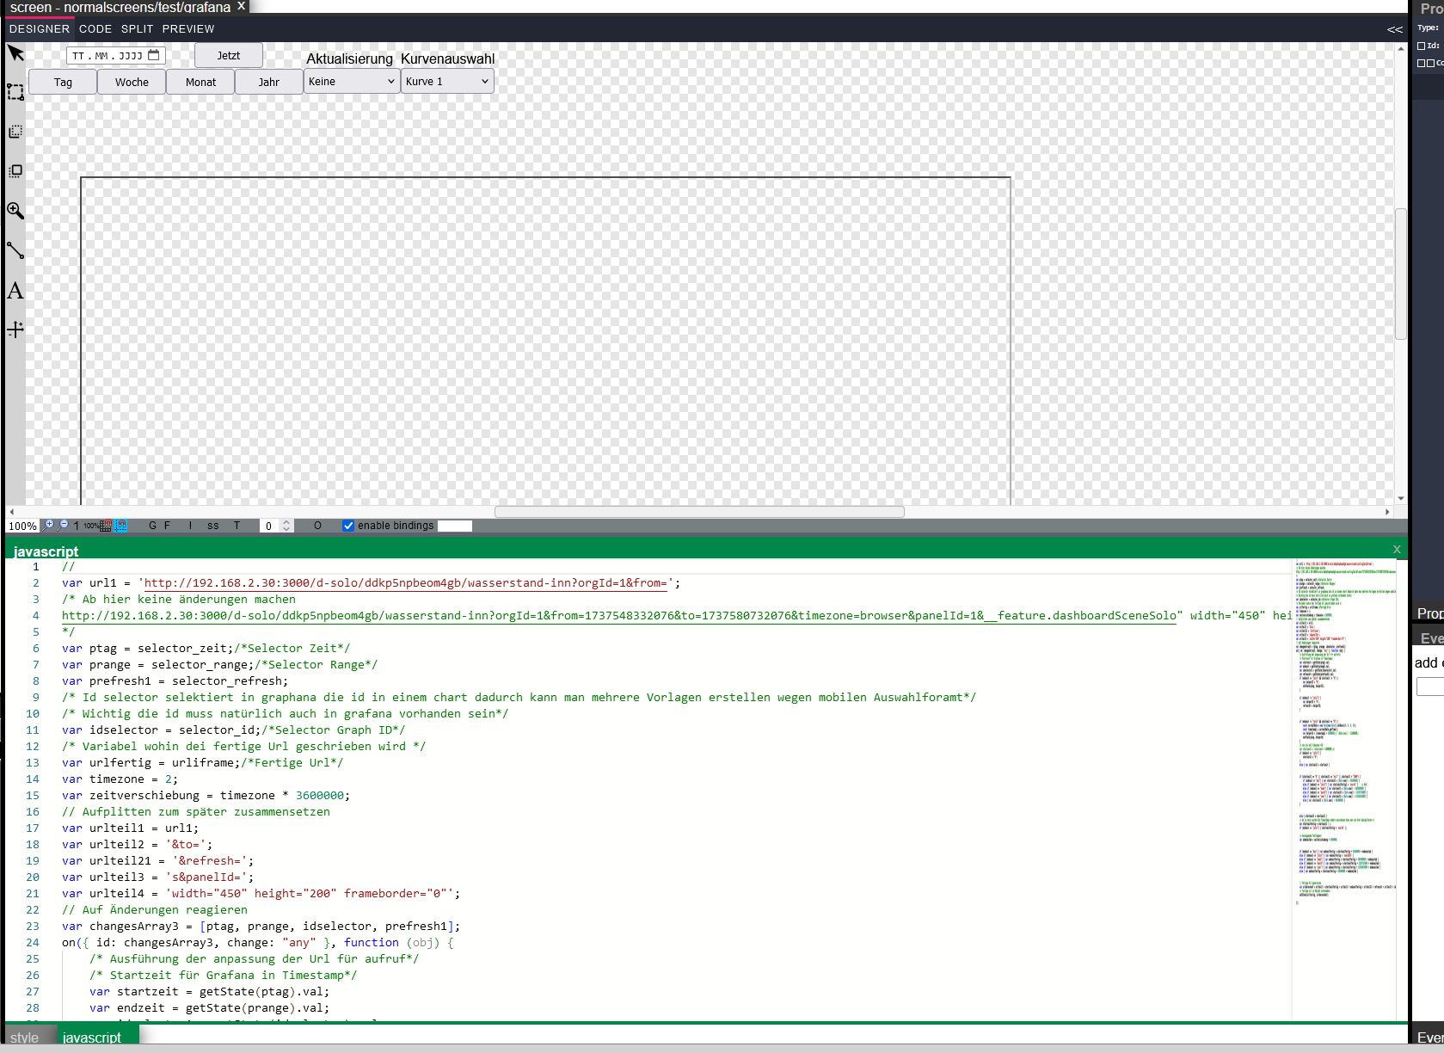Screen dimensions: 1444x1053
Task: Pick the dotted marquee select tool below rectangle
Action: pos(15,132)
